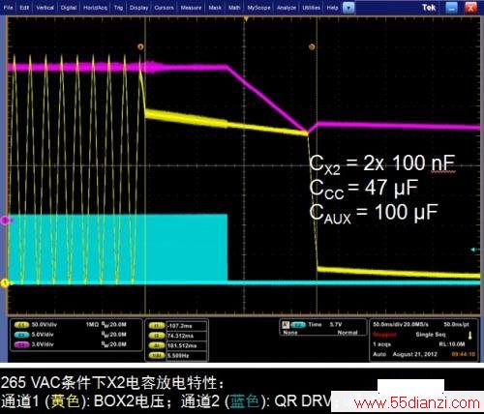Click the orange trigger position marker at top
This screenshot has height=414, width=484.
(x=246, y=19)
